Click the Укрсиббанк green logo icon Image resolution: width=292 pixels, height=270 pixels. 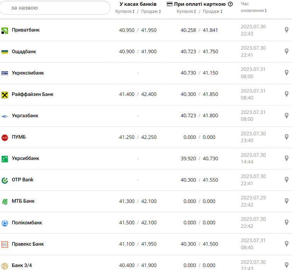(5, 159)
